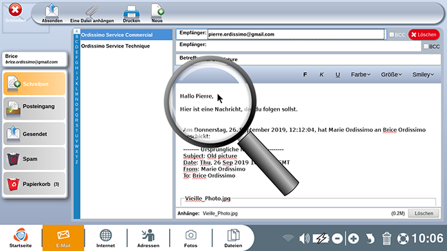Switch to the Internet tab
This screenshot has width=447, height=251.
[105, 238]
